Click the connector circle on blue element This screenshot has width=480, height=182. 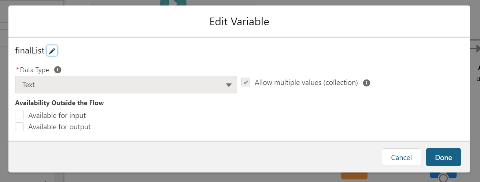tap(444, 179)
